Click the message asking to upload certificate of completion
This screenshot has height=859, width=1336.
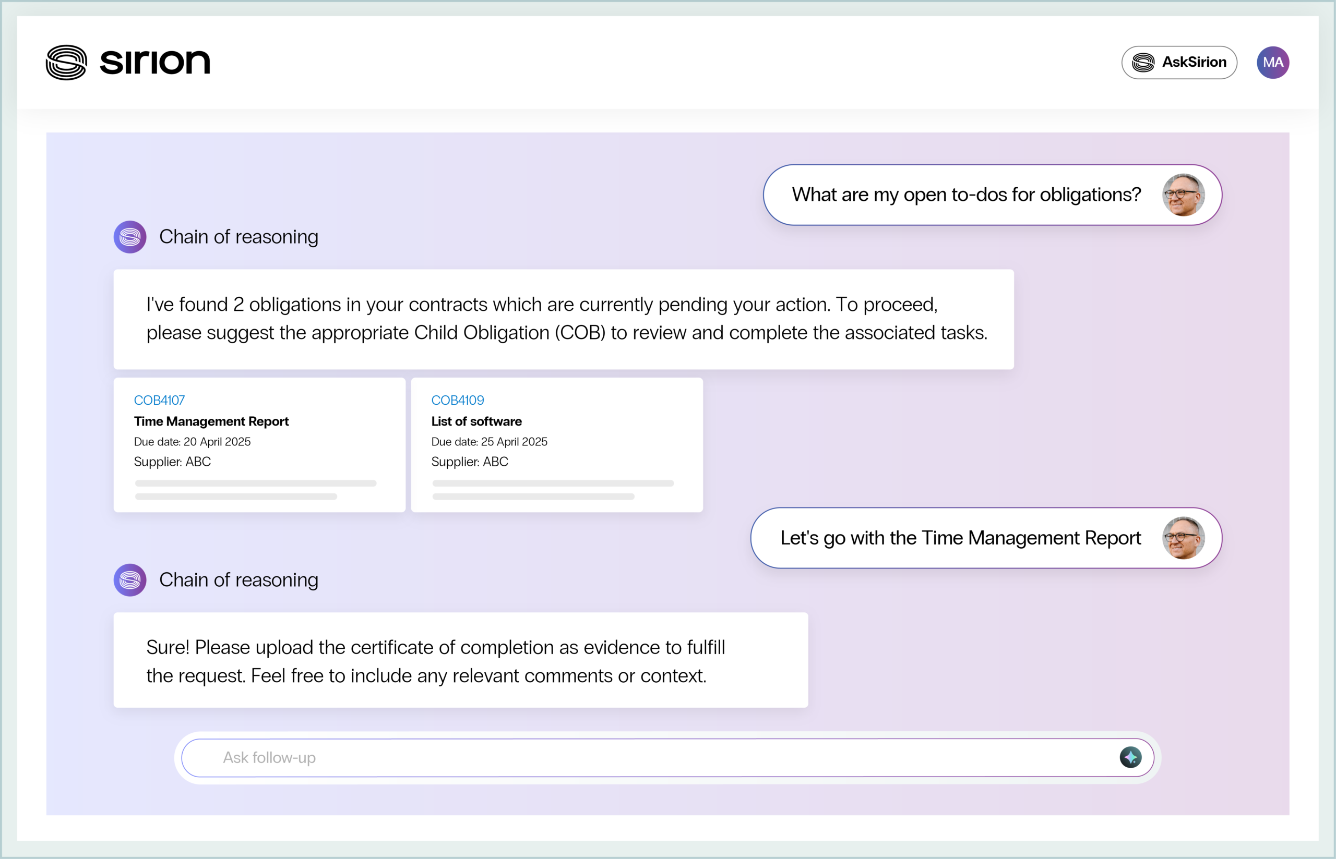tap(460, 660)
